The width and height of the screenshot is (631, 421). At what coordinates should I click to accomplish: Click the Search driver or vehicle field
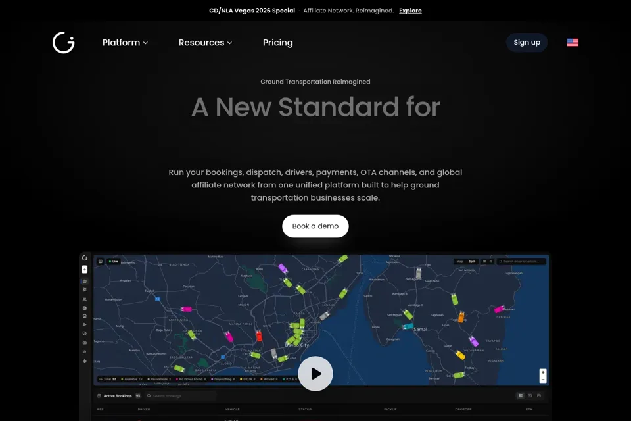[x=521, y=261]
